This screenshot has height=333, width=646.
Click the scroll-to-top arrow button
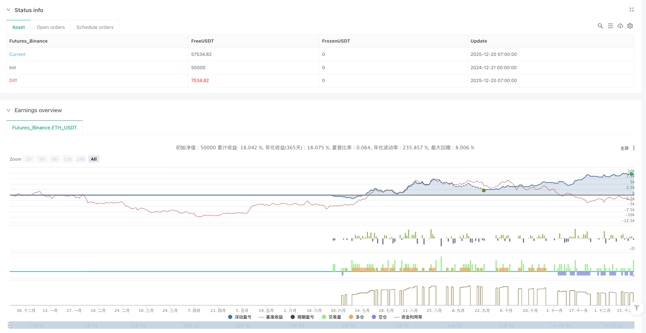coord(637,308)
